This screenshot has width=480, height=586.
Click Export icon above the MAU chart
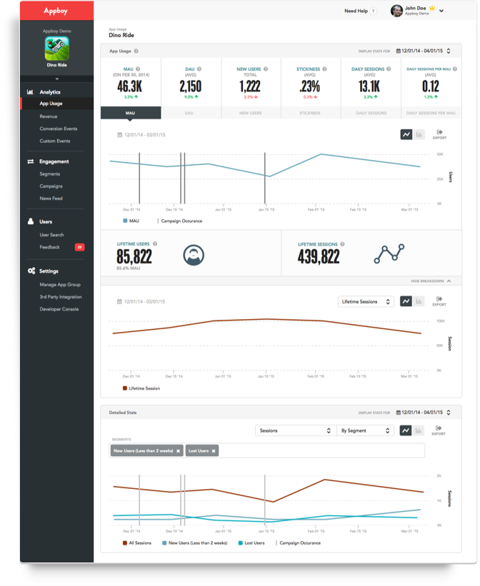click(439, 134)
